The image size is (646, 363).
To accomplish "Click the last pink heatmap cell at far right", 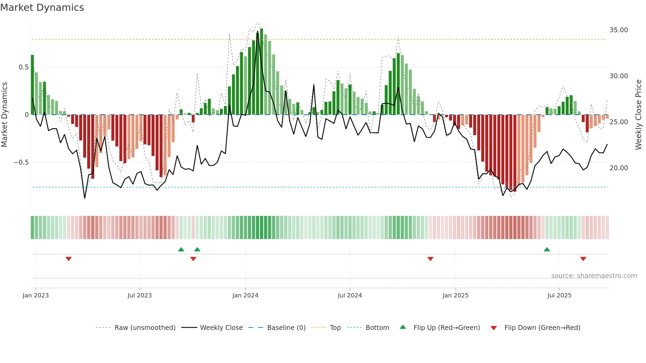I will 607,227.
